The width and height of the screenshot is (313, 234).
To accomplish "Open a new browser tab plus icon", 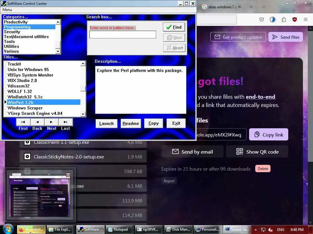I will coord(251,7).
